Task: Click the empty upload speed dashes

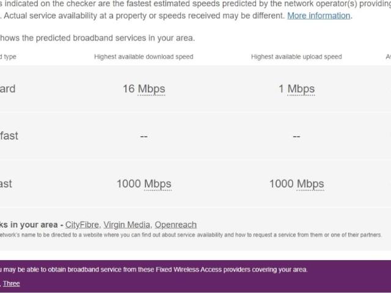Action: (x=296, y=136)
